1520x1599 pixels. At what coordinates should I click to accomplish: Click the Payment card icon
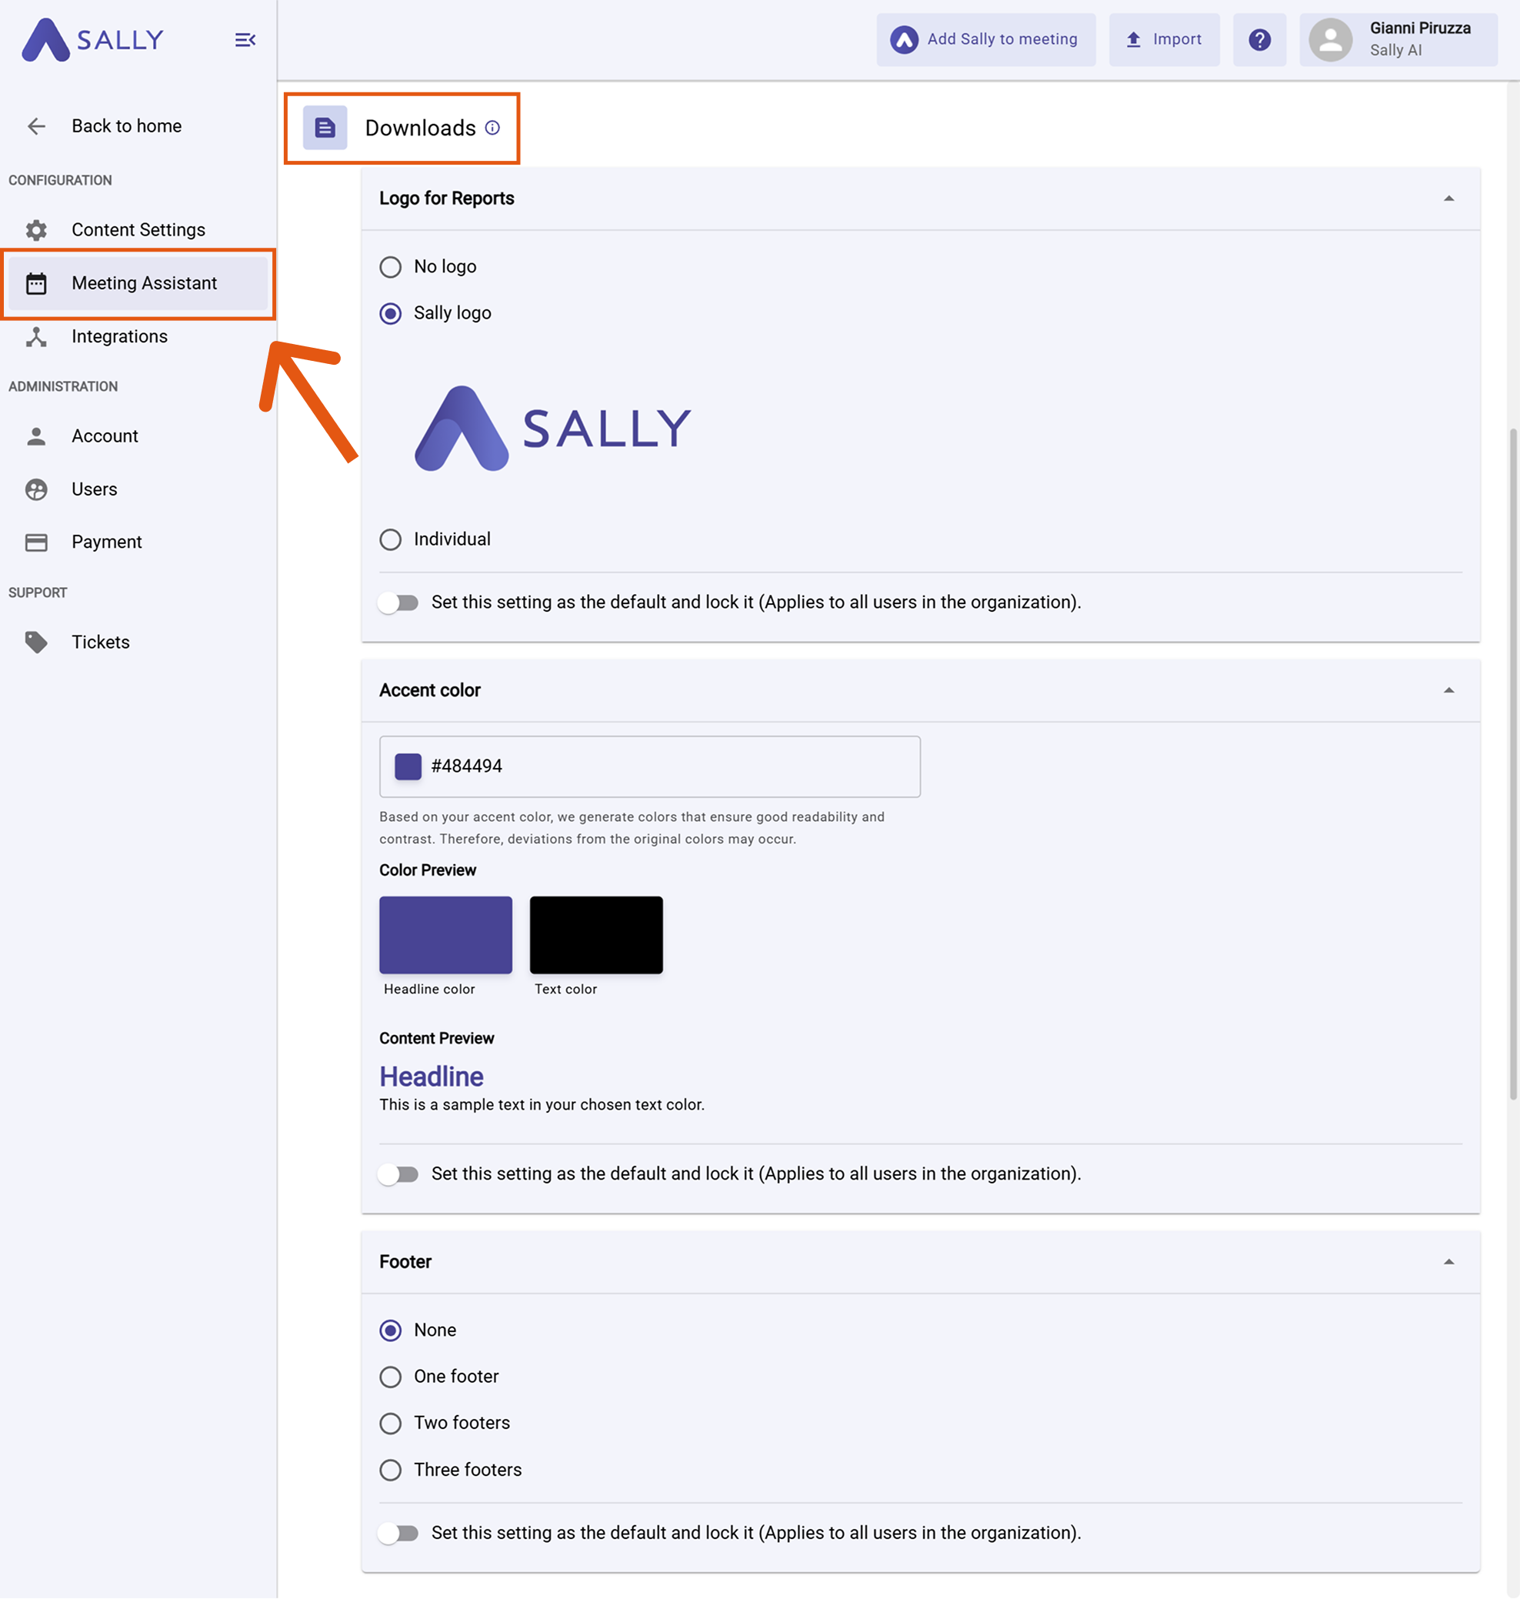click(x=36, y=542)
